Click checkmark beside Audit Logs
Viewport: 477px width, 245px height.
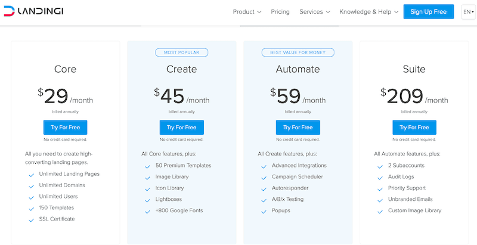coord(380,178)
